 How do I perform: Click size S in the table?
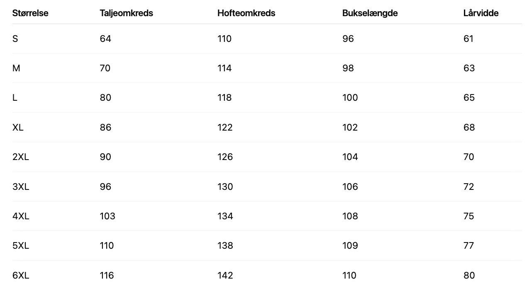coord(15,39)
